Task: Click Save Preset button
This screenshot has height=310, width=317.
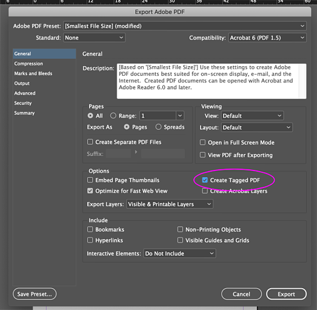Action: point(35,294)
